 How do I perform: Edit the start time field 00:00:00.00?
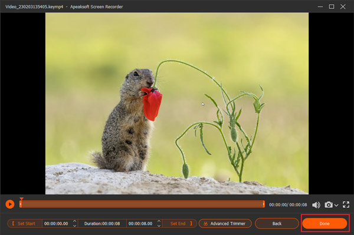[57, 223]
